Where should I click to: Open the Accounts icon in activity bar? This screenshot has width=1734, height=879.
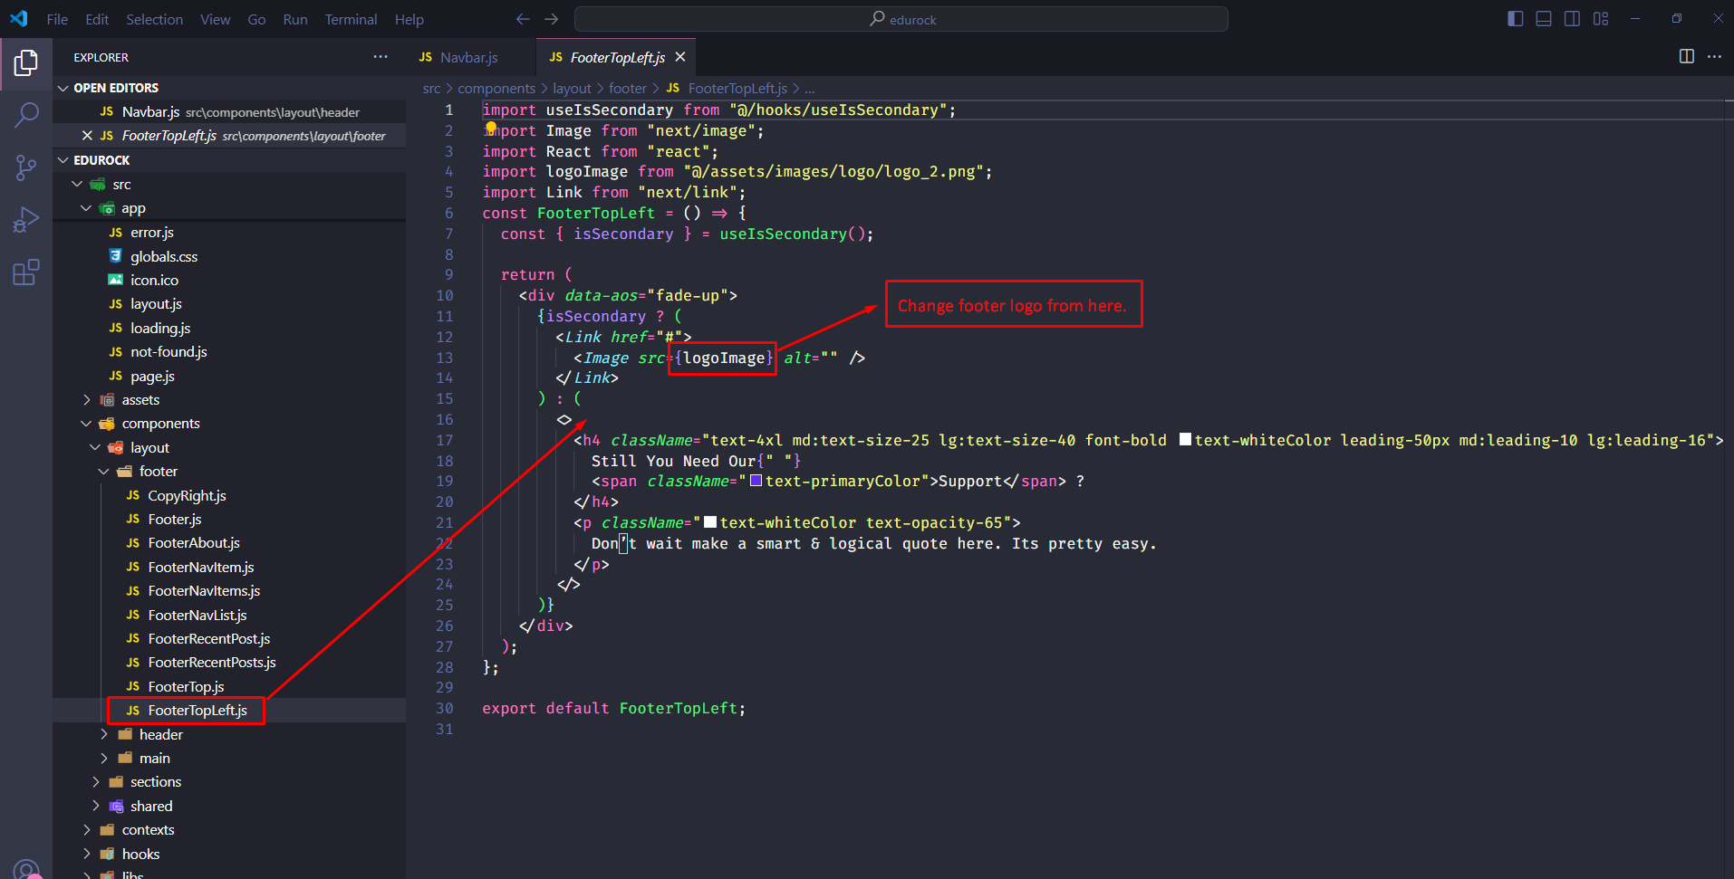click(x=26, y=869)
